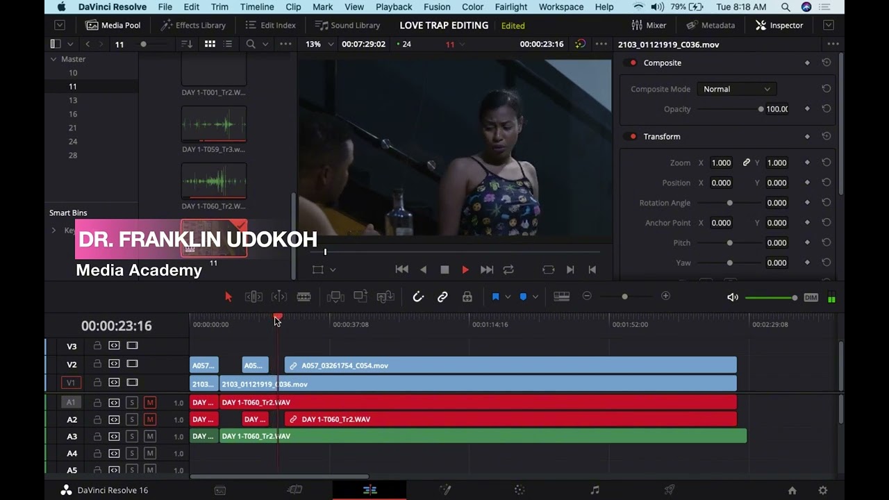Toggle the Position Lock padlock icon

click(x=467, y=297)
